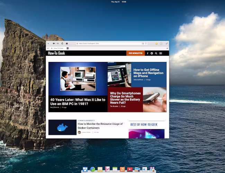This screenshot has width=225, height=173.
Task: Launch the Calendar app from the dock
Action: [x=115, y=170]
